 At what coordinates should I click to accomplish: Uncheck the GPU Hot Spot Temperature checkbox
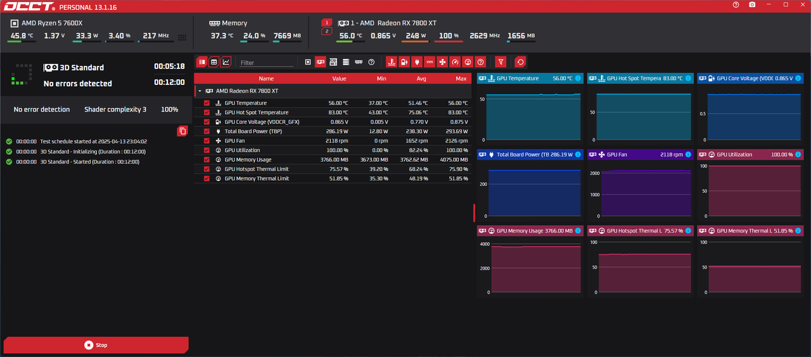point(207,112)
